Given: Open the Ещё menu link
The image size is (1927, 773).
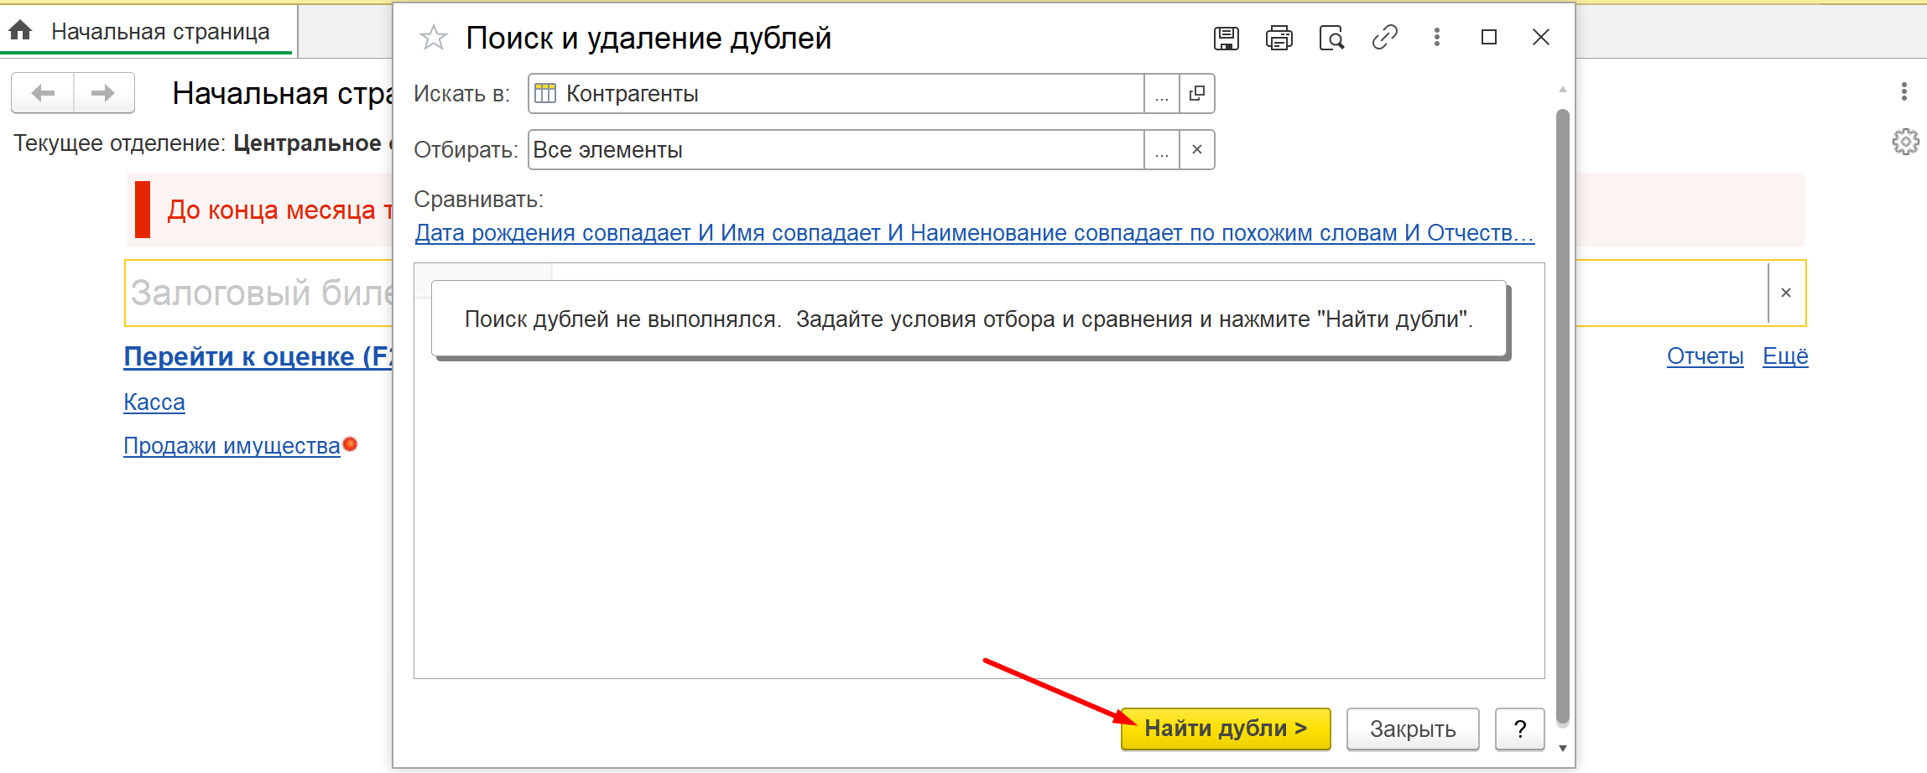Looking at the screenshot, I should (1785, 356).
